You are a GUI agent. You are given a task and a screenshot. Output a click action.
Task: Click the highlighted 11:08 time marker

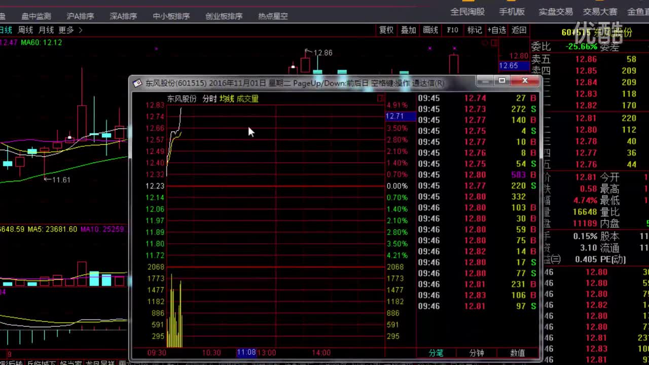246,353
